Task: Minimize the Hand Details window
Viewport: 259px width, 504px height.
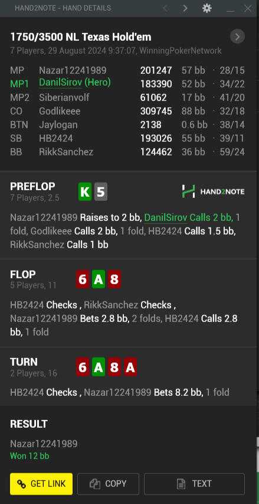Action: click(x=230, y=8)
